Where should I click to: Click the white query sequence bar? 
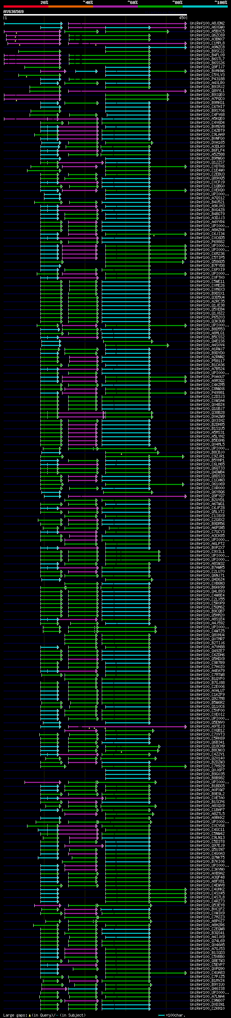click(x=95, y=15)
